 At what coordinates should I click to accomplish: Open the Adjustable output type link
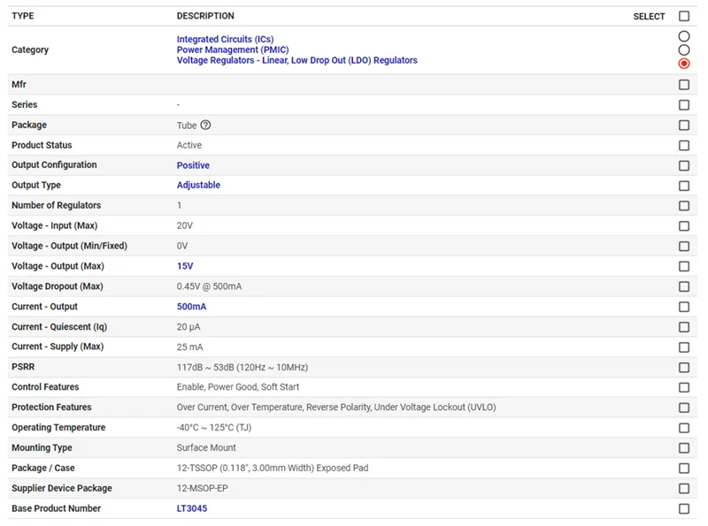198,185
